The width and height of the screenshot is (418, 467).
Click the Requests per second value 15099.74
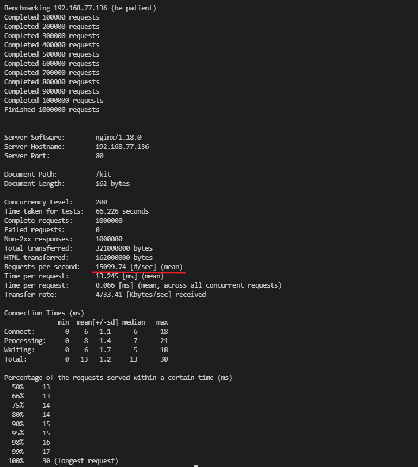[x=111, y=266]
